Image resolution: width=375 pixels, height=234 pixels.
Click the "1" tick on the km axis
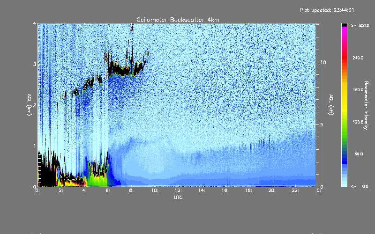tap(35, 146)
